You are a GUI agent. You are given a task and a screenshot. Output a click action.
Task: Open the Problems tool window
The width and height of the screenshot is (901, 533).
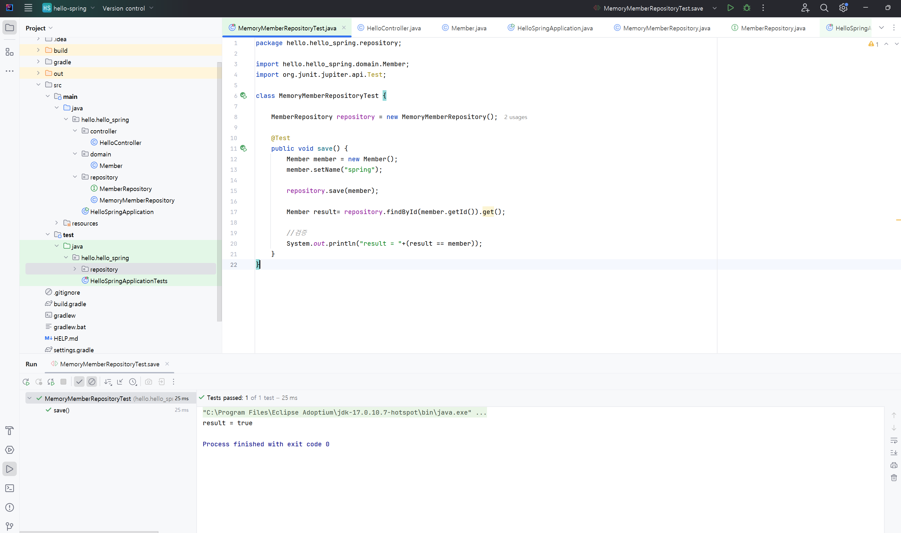tap(10, 507)
